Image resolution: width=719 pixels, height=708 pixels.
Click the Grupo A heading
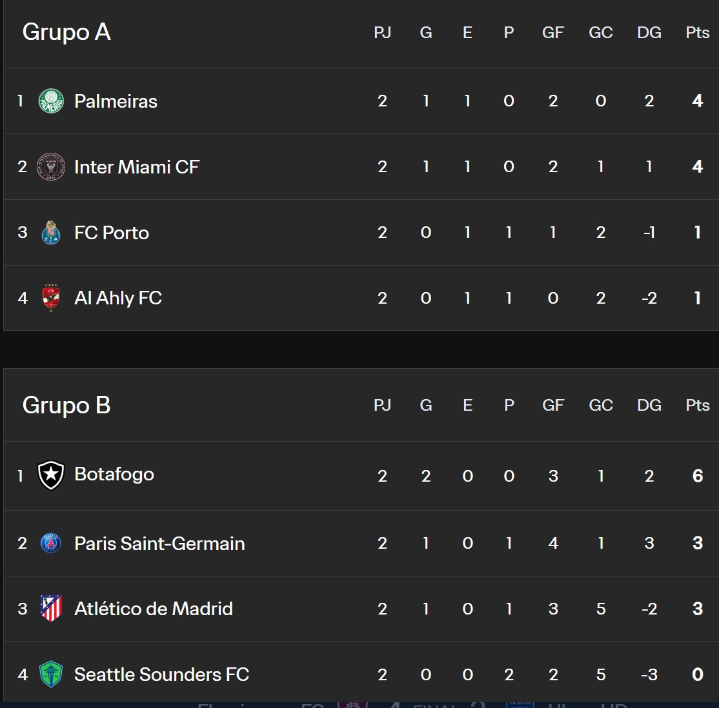point(66,32)
